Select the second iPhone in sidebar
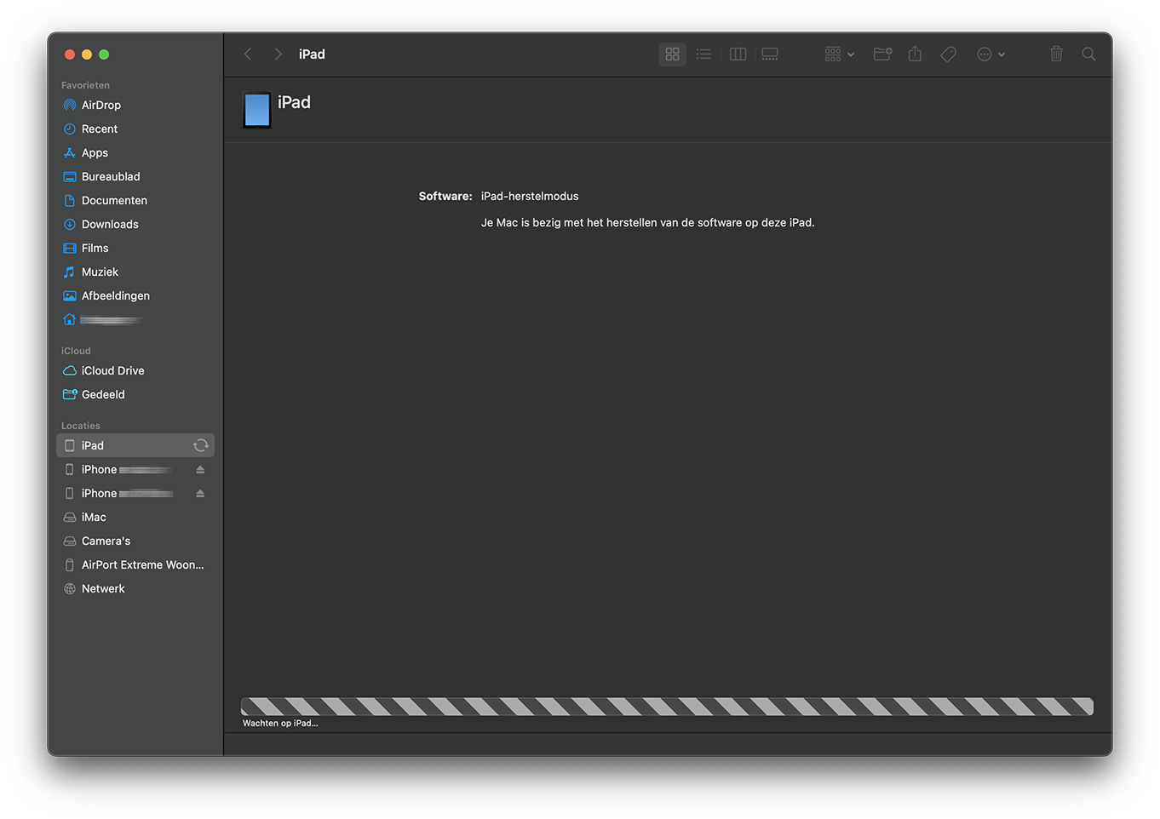The width and height of the screenshot is (1160, 819). coord(135,493)
